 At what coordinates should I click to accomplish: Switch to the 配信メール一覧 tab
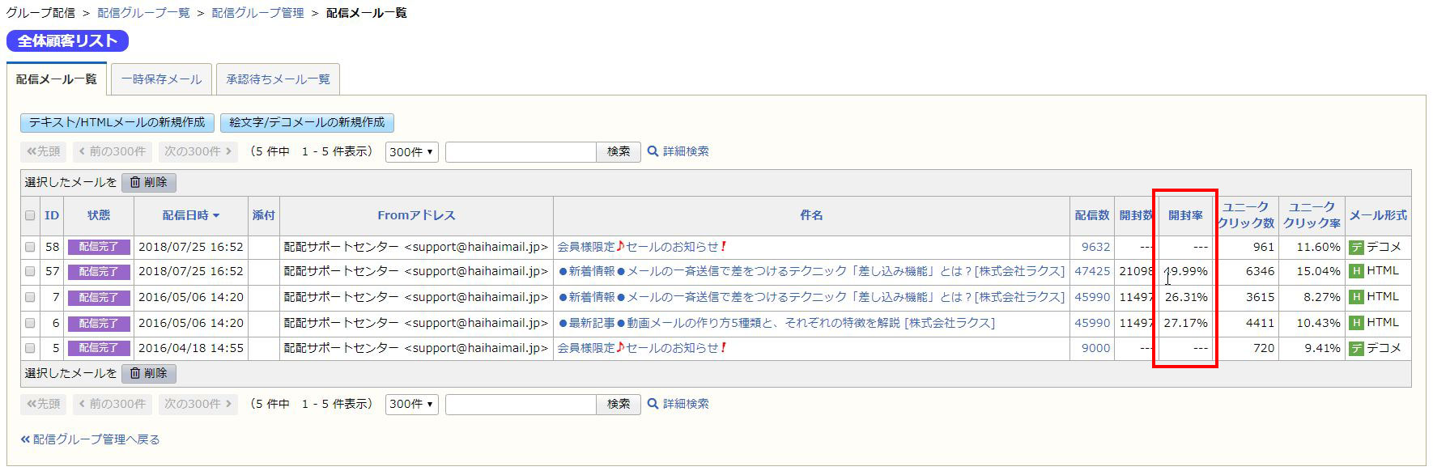click(57, 79)
